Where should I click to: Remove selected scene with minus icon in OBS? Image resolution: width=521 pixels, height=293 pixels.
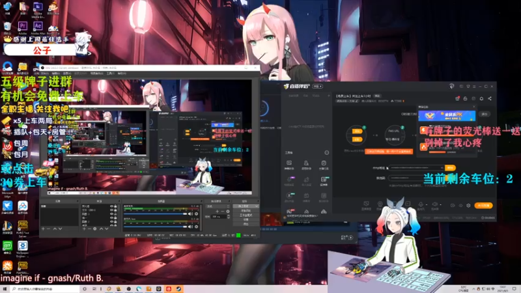[x=48, y=229]
